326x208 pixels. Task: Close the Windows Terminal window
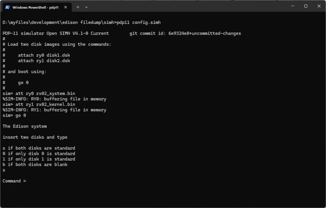point(318,6)
